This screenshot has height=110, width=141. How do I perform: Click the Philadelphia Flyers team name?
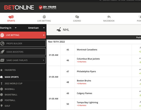(x=86, y=71)
